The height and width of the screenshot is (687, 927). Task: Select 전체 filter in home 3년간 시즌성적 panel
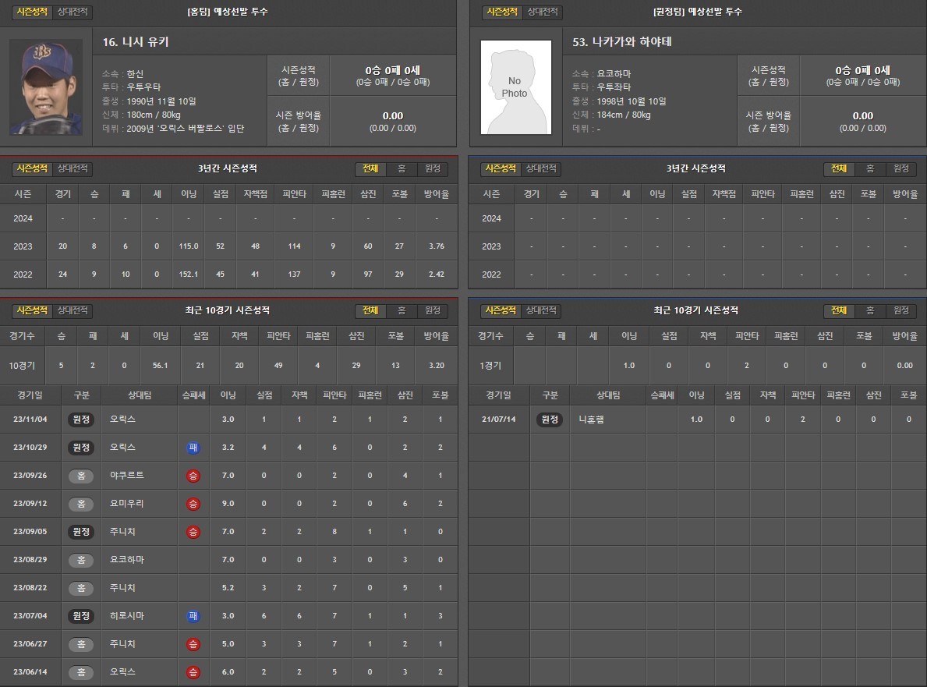pyautogui.click(x=370, y=168)
